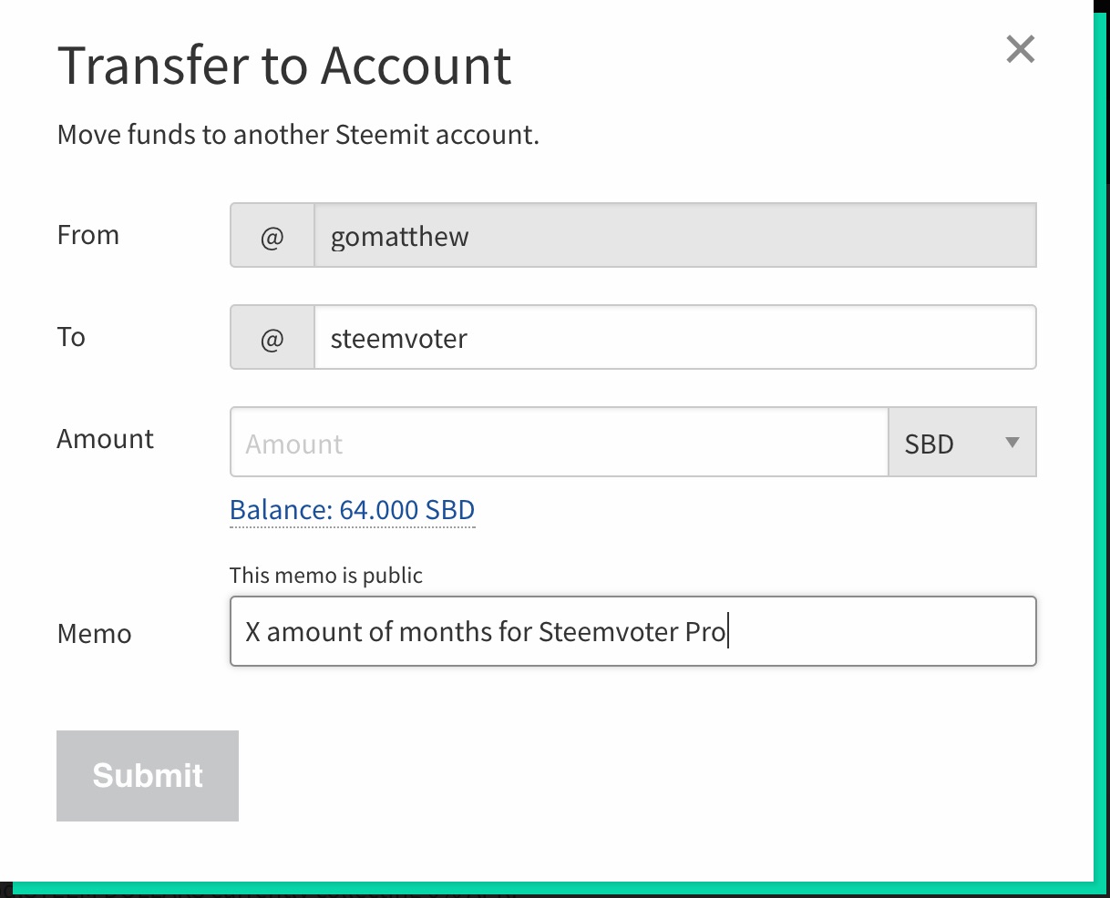Close the Transfer to Account dialog

coord(1020,49)
